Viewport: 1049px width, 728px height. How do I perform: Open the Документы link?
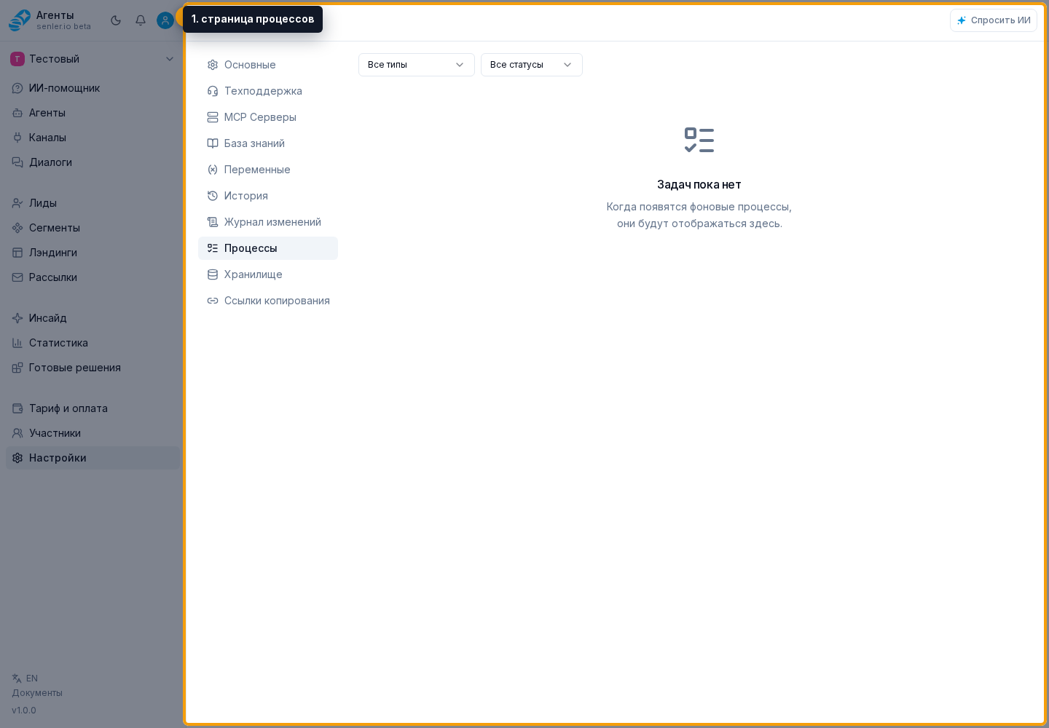pos(37,693)
